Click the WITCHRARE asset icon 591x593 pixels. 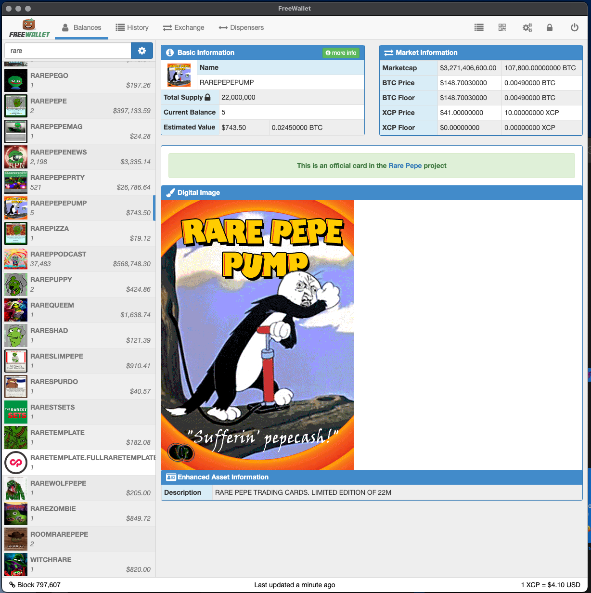click(16, 565)
